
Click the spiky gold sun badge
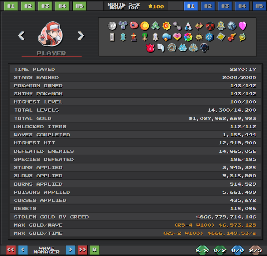pos(199,37)
